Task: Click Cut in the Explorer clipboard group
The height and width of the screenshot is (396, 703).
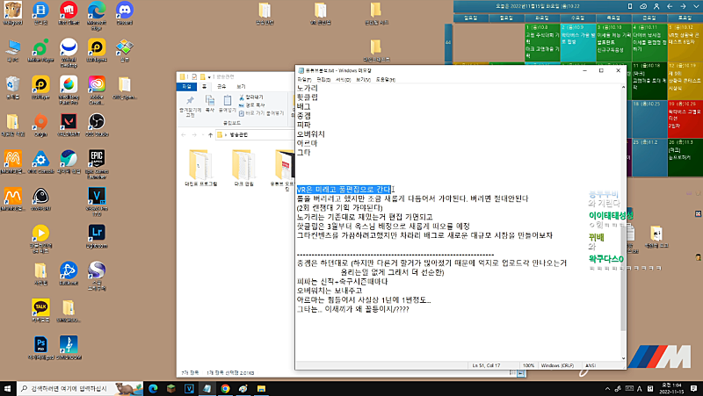Action: (x=251, y=97)
